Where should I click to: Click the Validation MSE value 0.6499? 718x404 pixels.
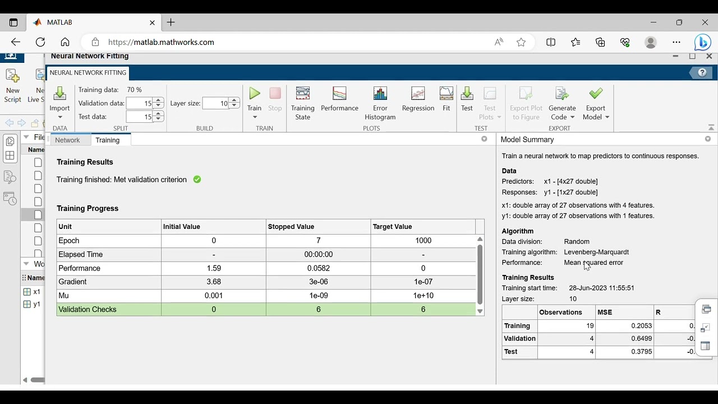point(641,338)
